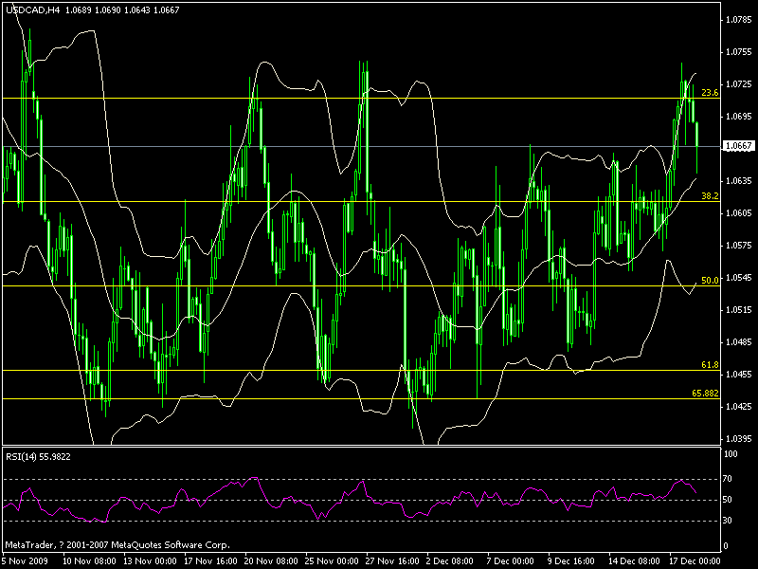Viewport: 758px width, 569px height.
Task: Click the 1.0515 price axis value
Action: [x=739, y=310]
